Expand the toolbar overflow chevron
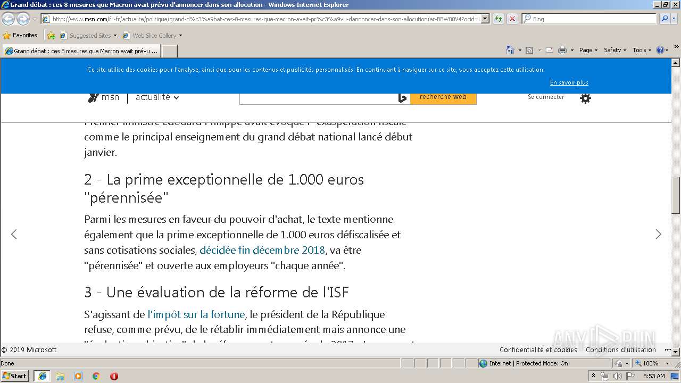Image resolution: width=681 pixels, height=383 pixels. coord(676,47)
